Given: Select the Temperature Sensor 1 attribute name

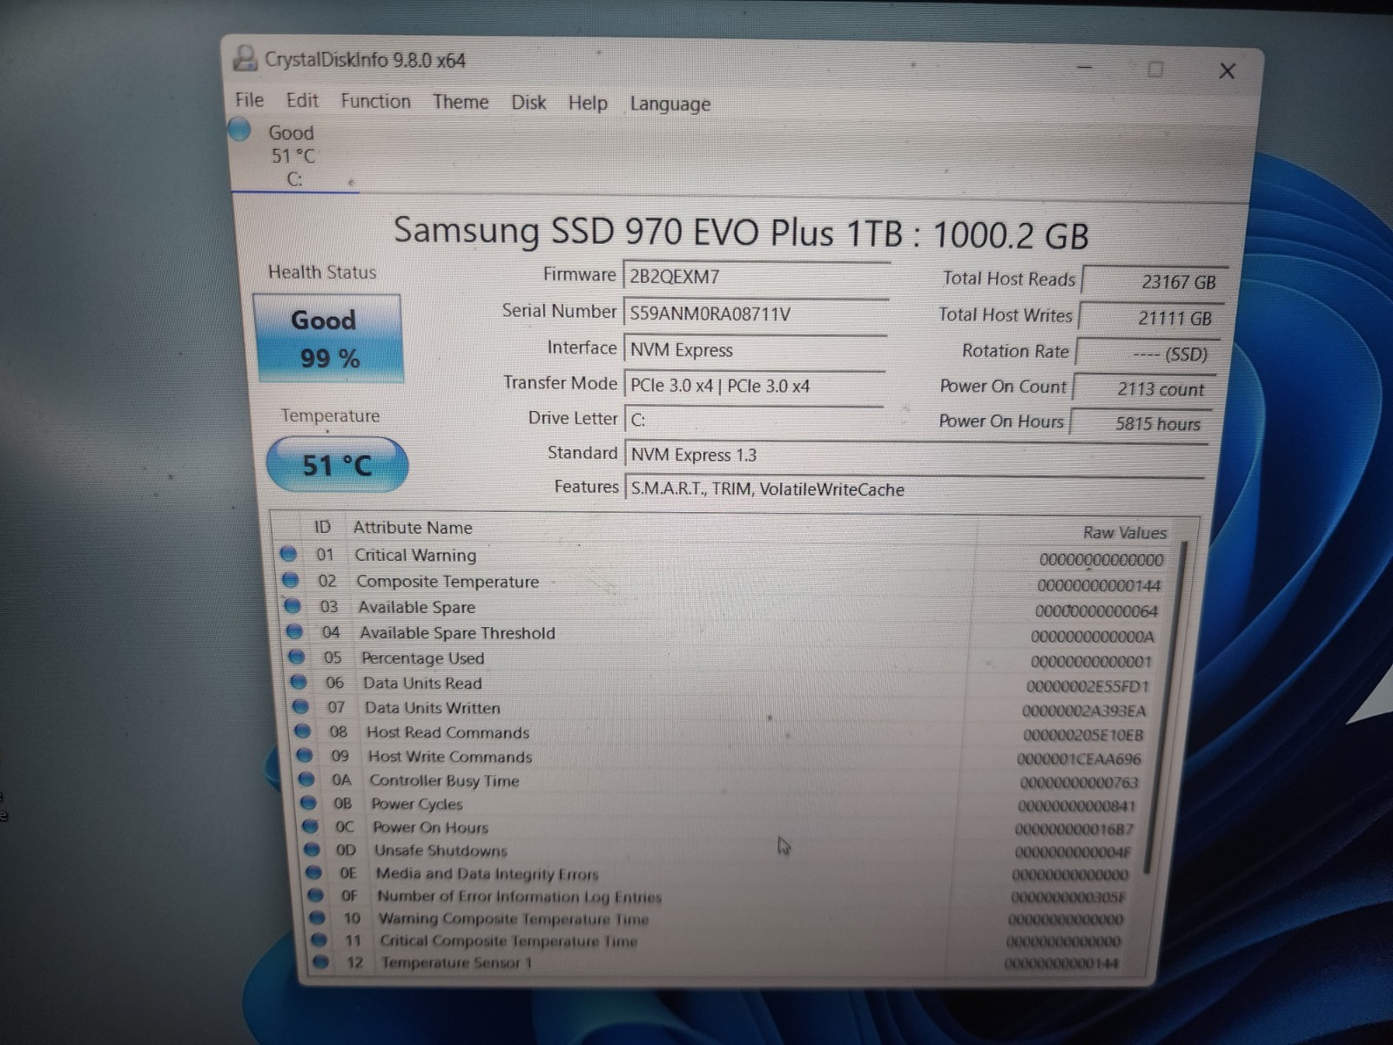Looking at the screenshot, I should coord(456,962).
